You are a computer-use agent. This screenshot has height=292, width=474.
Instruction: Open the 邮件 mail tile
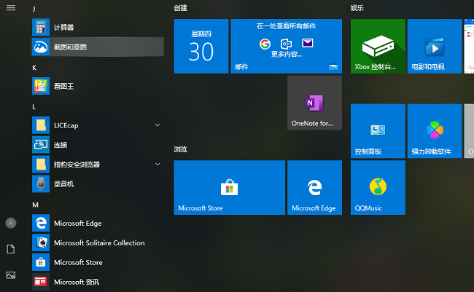point(287,46)
